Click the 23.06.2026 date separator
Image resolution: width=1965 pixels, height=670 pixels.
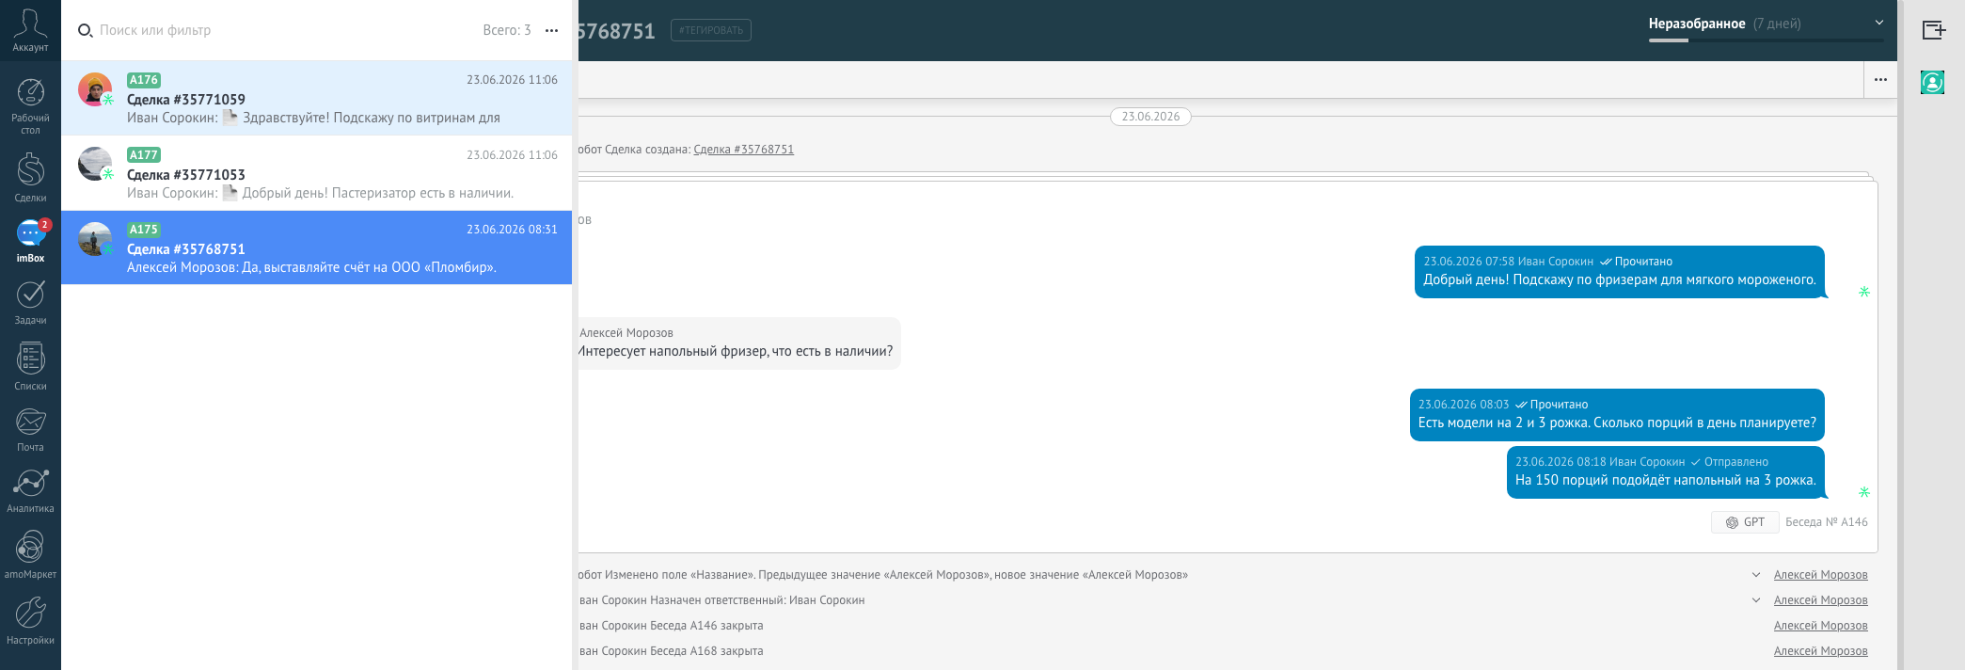tap(1150, 117)
